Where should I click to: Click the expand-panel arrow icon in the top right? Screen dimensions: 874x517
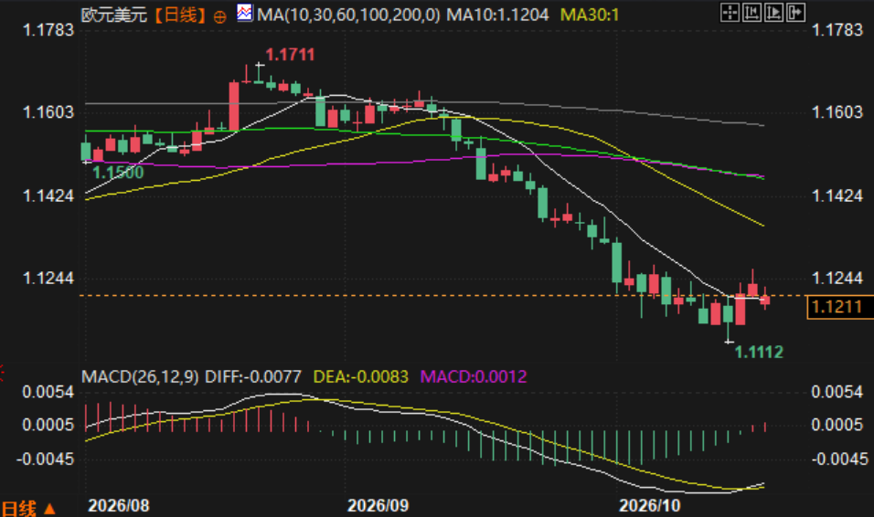click(796, 12)
